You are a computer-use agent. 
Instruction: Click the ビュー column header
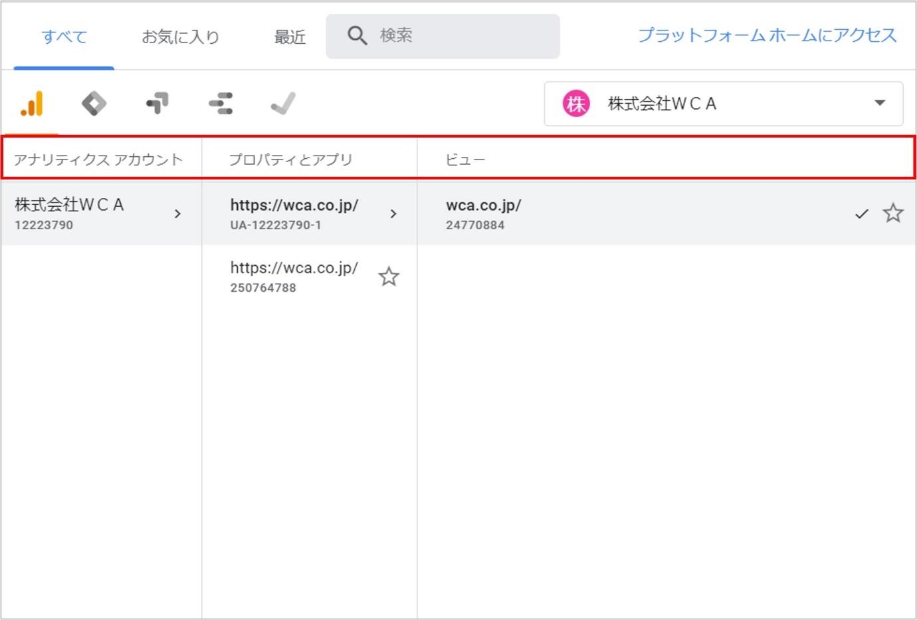click(465, 159)
